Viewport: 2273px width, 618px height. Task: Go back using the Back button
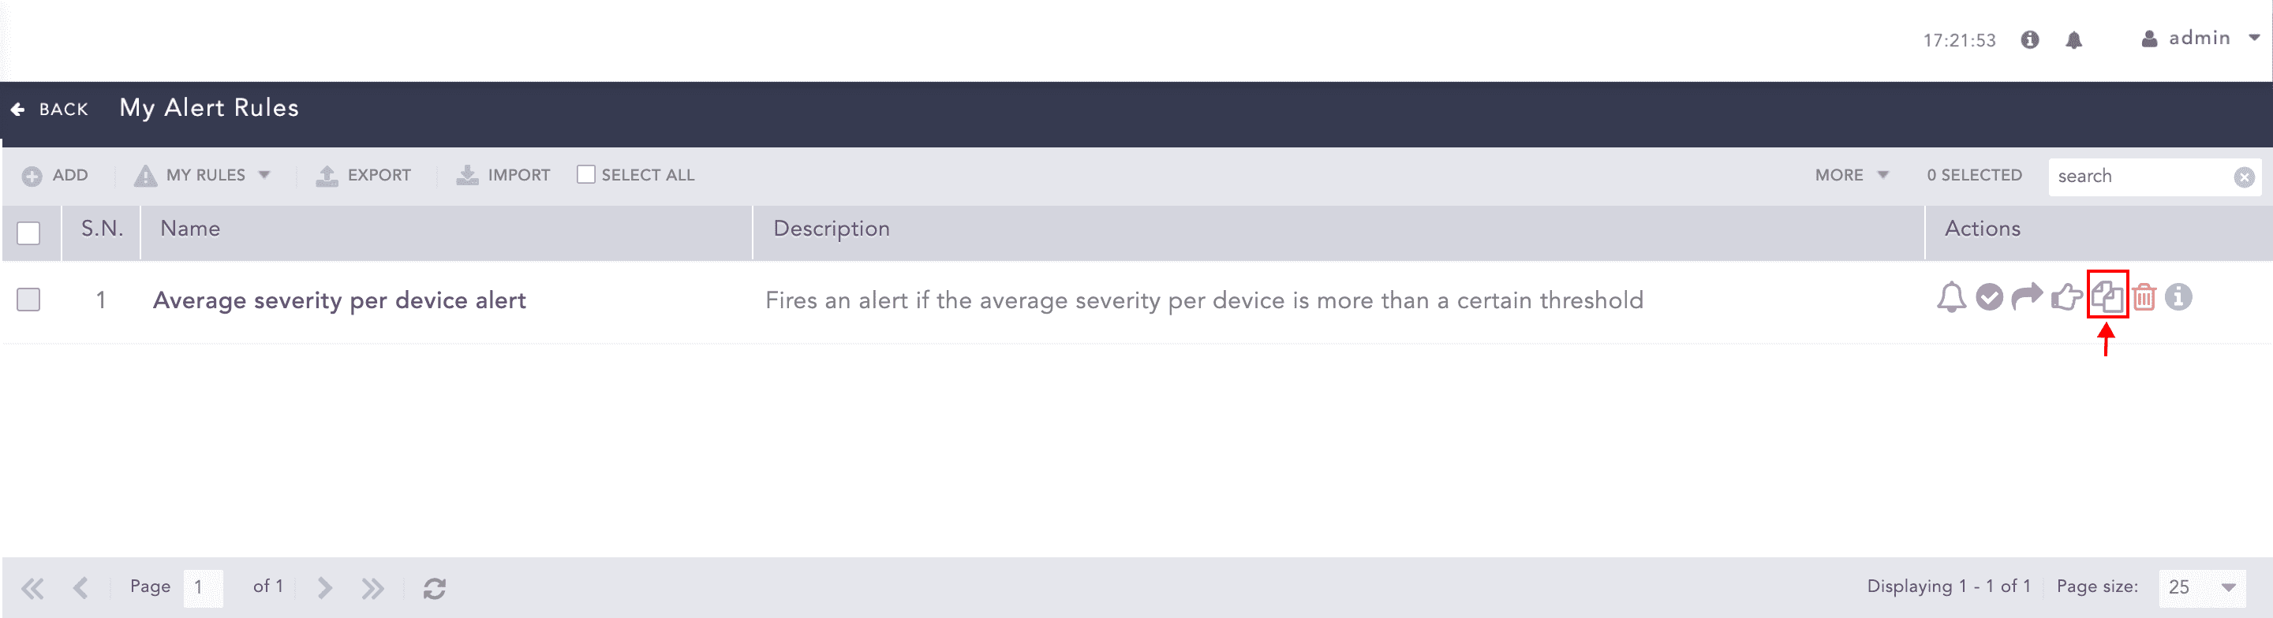(x=50, y=110)
